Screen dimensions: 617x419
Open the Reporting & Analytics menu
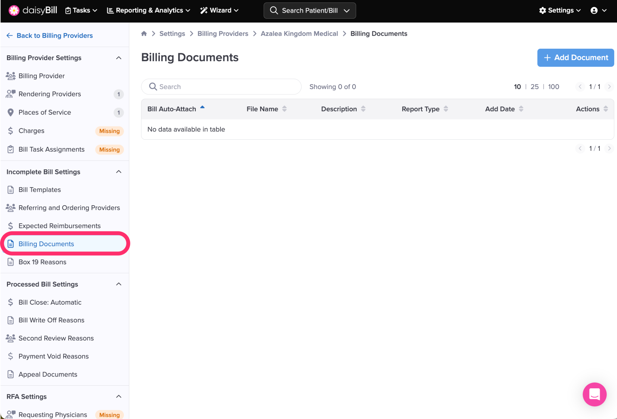(149, 11)
